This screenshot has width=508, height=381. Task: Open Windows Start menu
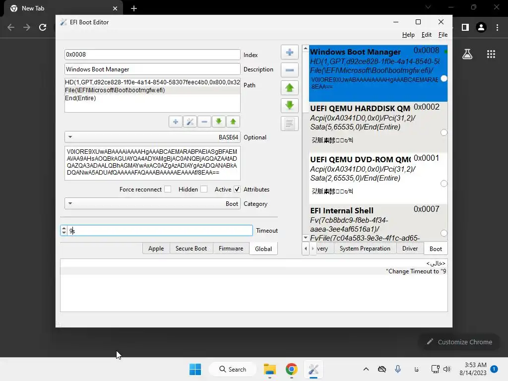(195, 369)
